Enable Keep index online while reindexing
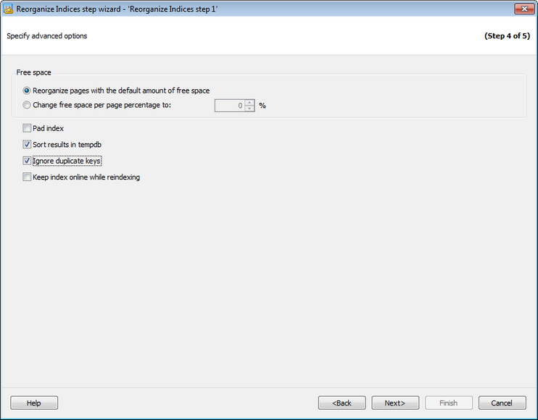Screen dimensions: 538x420 point(27,177)
